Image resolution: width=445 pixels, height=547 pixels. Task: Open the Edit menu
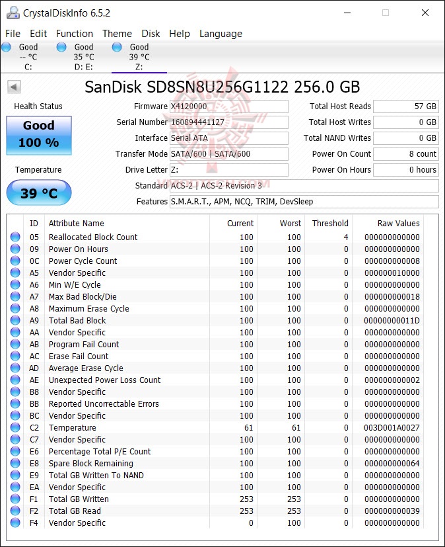[x=38, y=34]
